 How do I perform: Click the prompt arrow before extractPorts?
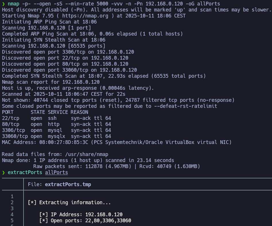point(3,172)
